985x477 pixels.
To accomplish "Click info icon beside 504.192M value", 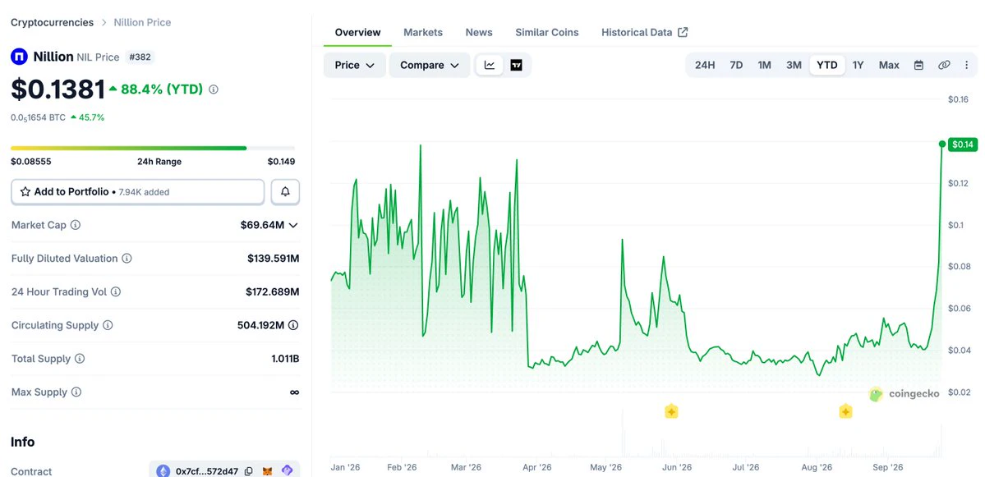I will click(x=293, y=325).
